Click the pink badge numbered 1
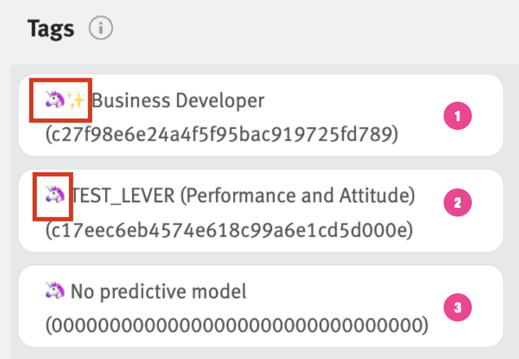The image size is (519, 359). click(x=457, y=116)
